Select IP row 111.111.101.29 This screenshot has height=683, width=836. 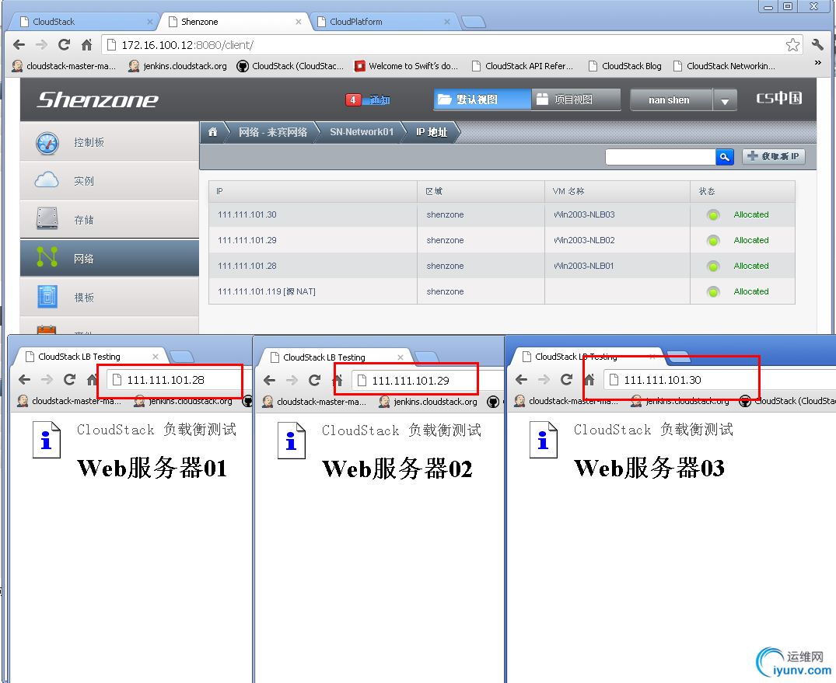(x=502, y=240)
